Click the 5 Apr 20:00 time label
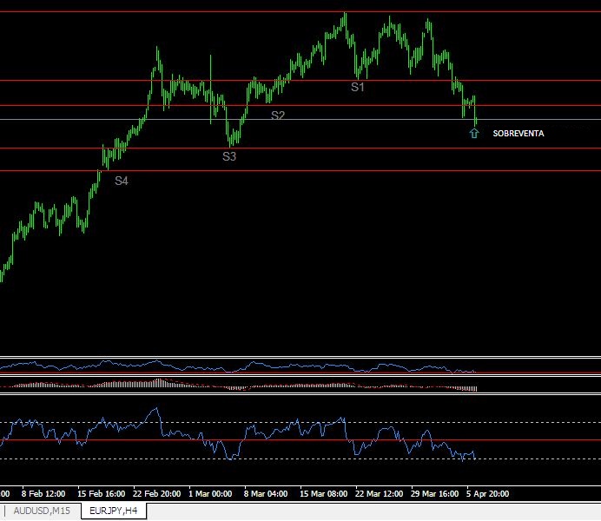The image size is (601, 521). click(487, 494)
